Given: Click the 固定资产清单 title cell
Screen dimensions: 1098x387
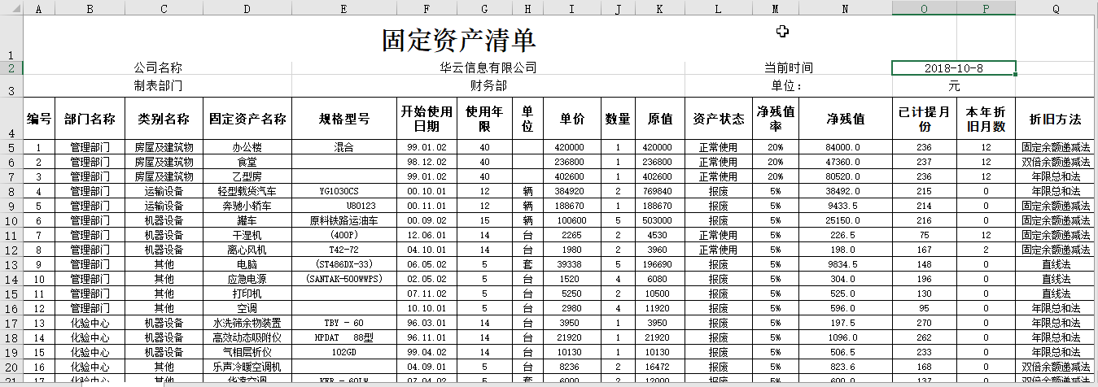Looking at the screenshot, I should click(458, 39).
